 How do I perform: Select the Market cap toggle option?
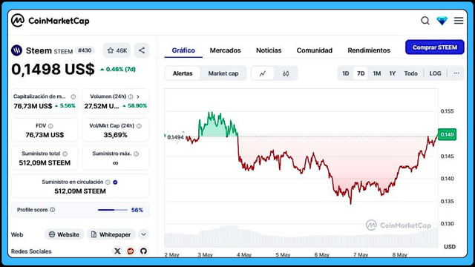(x=223, y=73)
